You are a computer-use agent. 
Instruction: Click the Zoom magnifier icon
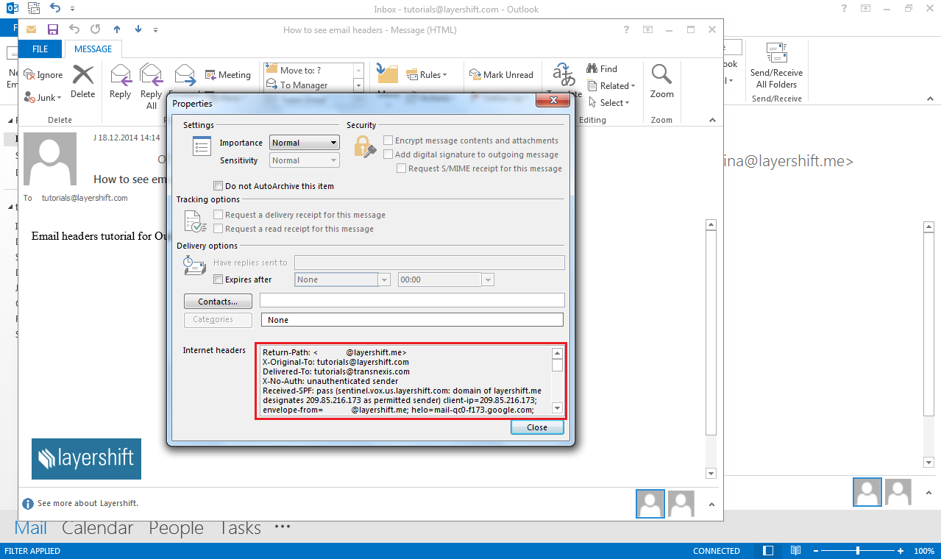click(661, 74)
